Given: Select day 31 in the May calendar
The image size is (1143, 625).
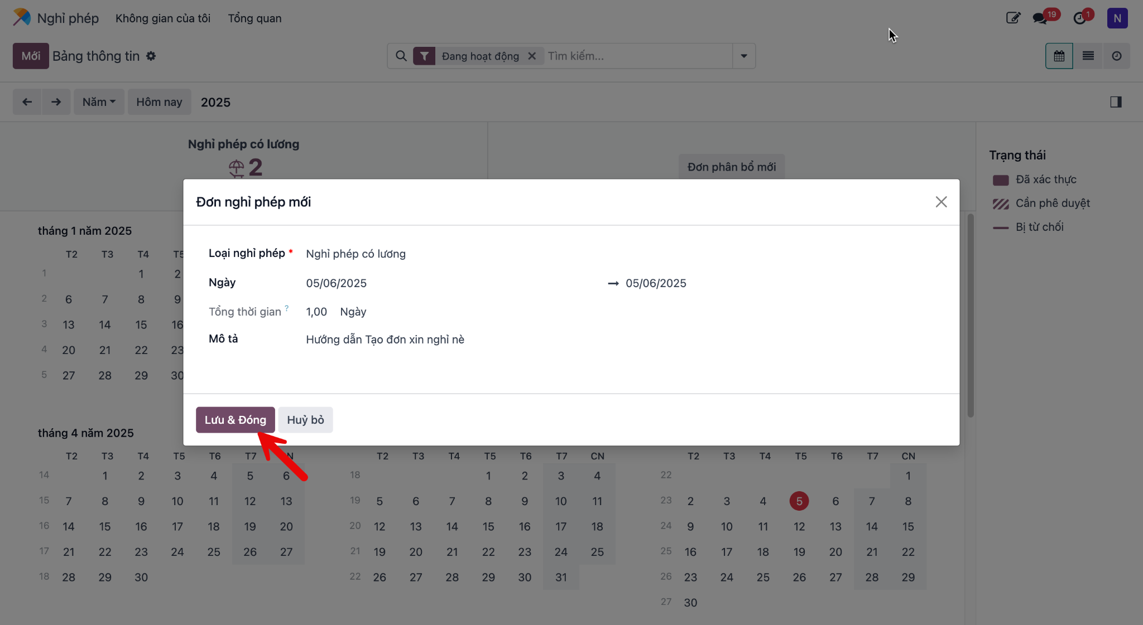Looking at the screenshot, I should tap(561, 577).
